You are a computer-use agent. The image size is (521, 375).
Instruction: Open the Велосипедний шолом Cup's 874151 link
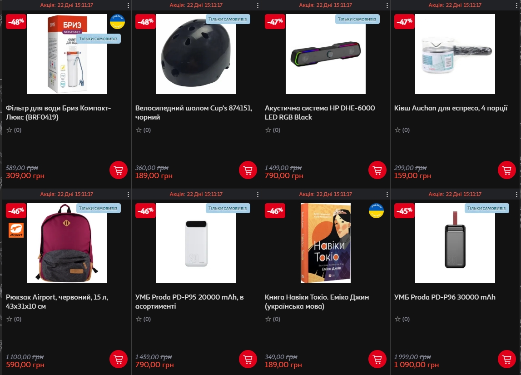click(194, 112)
